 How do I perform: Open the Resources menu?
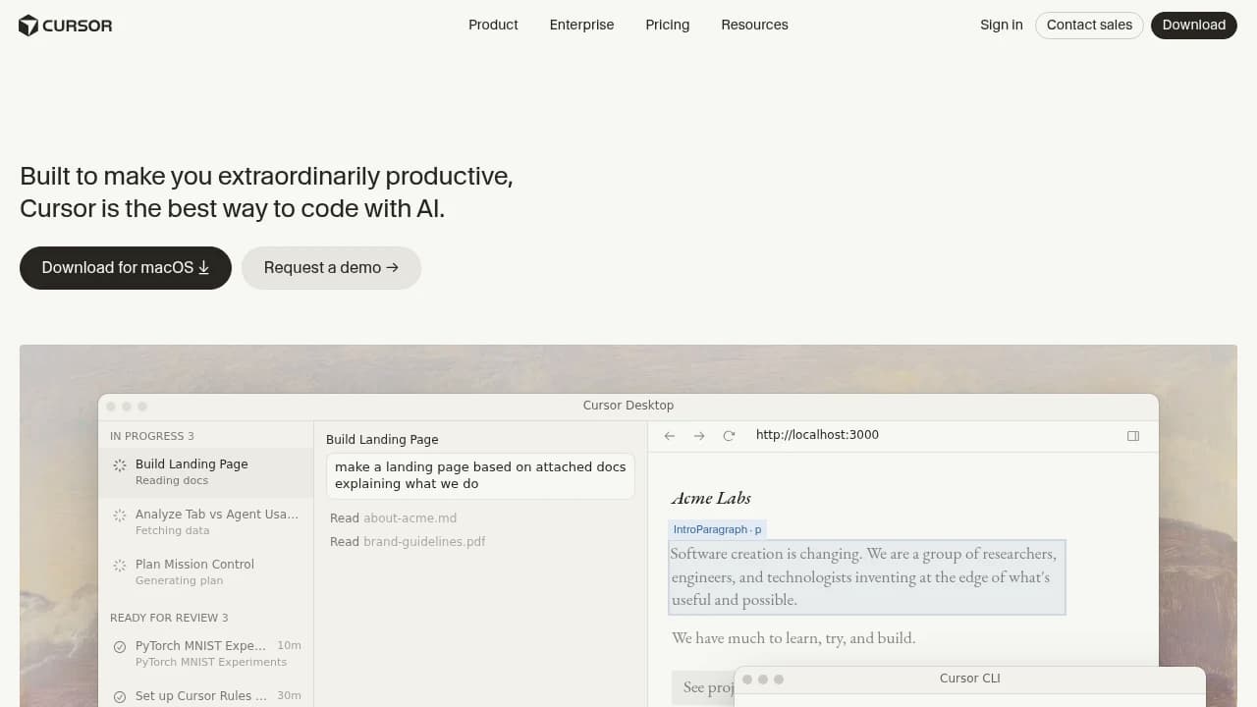[x=754, y=25]
